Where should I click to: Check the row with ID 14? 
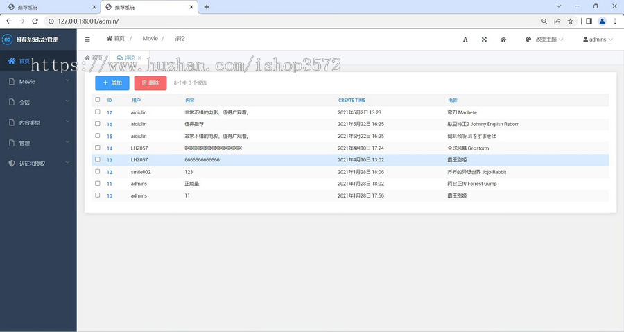(x=98, y=148)
